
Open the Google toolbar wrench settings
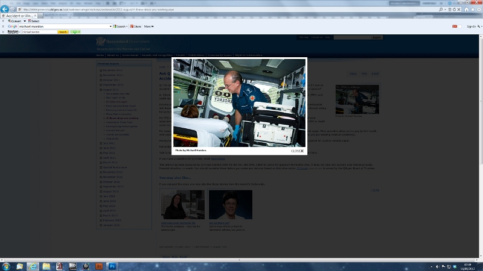[479, 26]
